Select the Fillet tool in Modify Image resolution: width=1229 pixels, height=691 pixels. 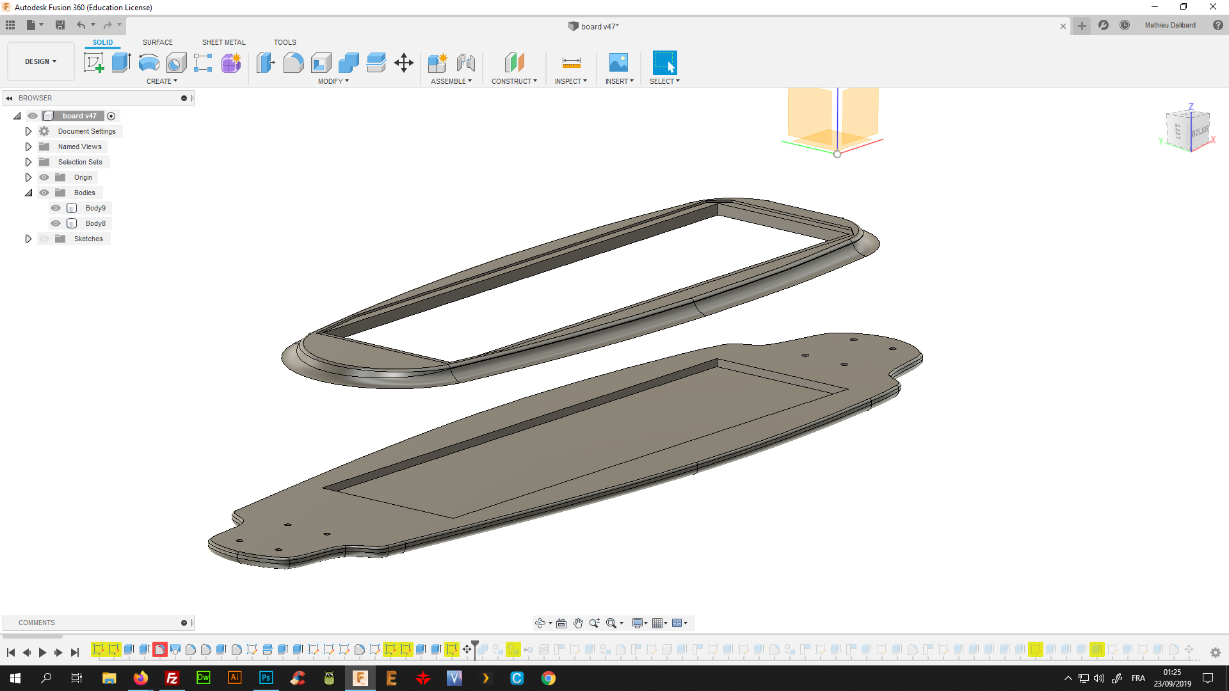click(x=293, y=63)
